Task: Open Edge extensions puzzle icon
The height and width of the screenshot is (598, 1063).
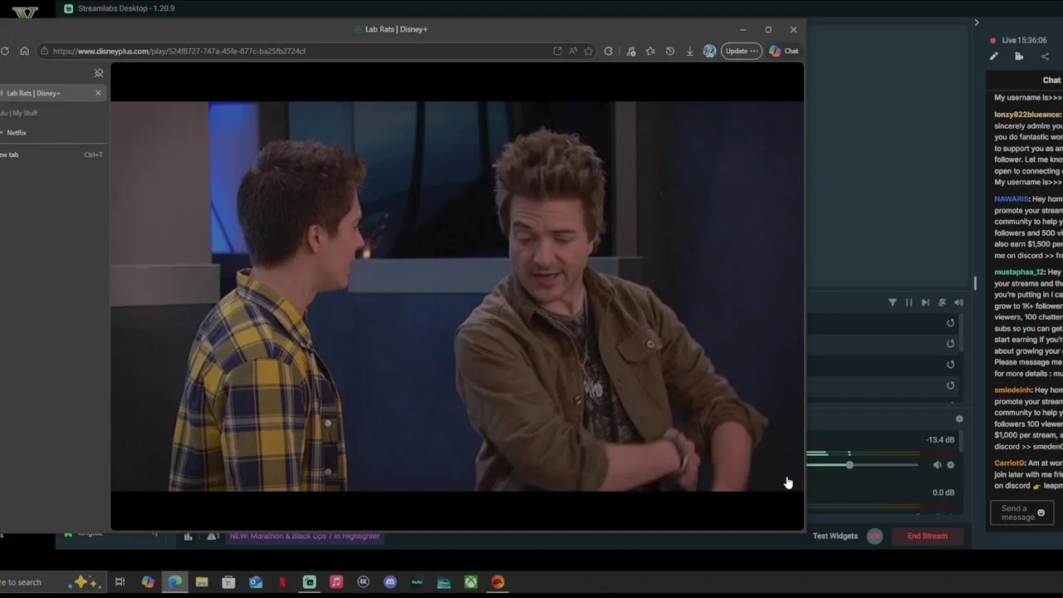Action: tap(609, 51)
